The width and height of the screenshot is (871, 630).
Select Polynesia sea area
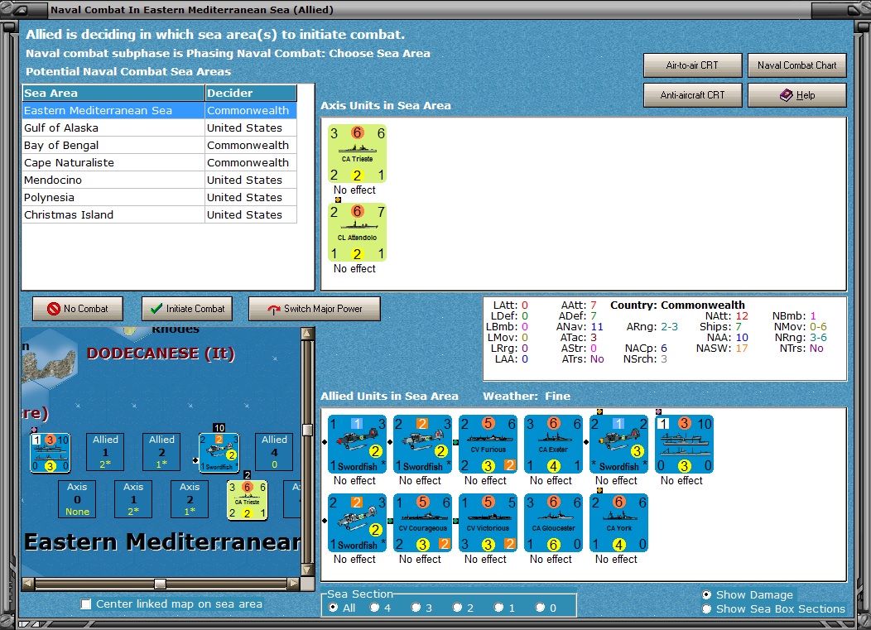pos(160,197)
